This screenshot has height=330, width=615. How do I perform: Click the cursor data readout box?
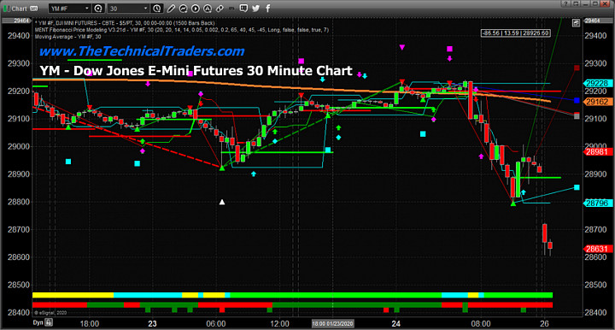[516, 33]
